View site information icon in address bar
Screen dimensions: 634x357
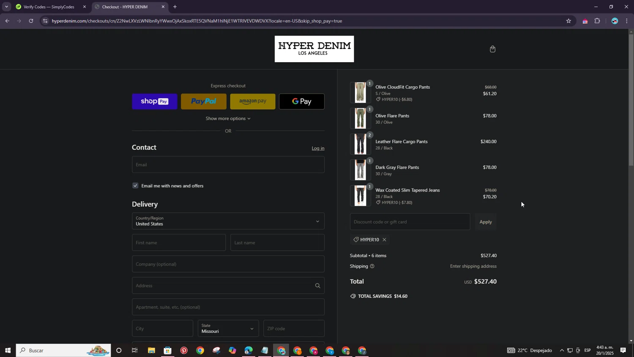click(x=45, y=21)
